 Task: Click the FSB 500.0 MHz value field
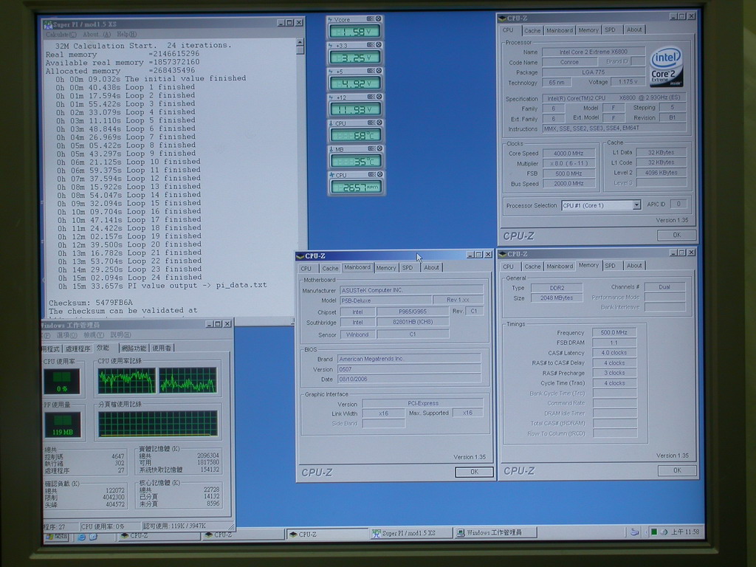click(568, 173)
